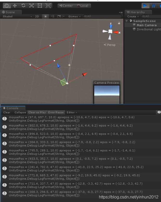This screenshot has width=161, height=202.
Task: Select the combined Transform tool
Action: click(x=48, y=6)
